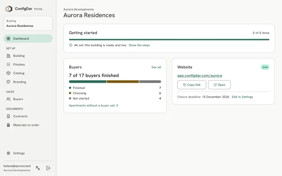Click the check circle beside All set
282x176 pixels.
pos(70,45)
